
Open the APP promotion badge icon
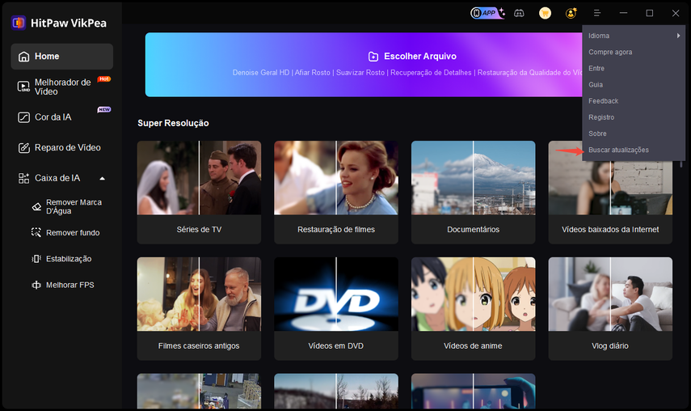[487, 13]
